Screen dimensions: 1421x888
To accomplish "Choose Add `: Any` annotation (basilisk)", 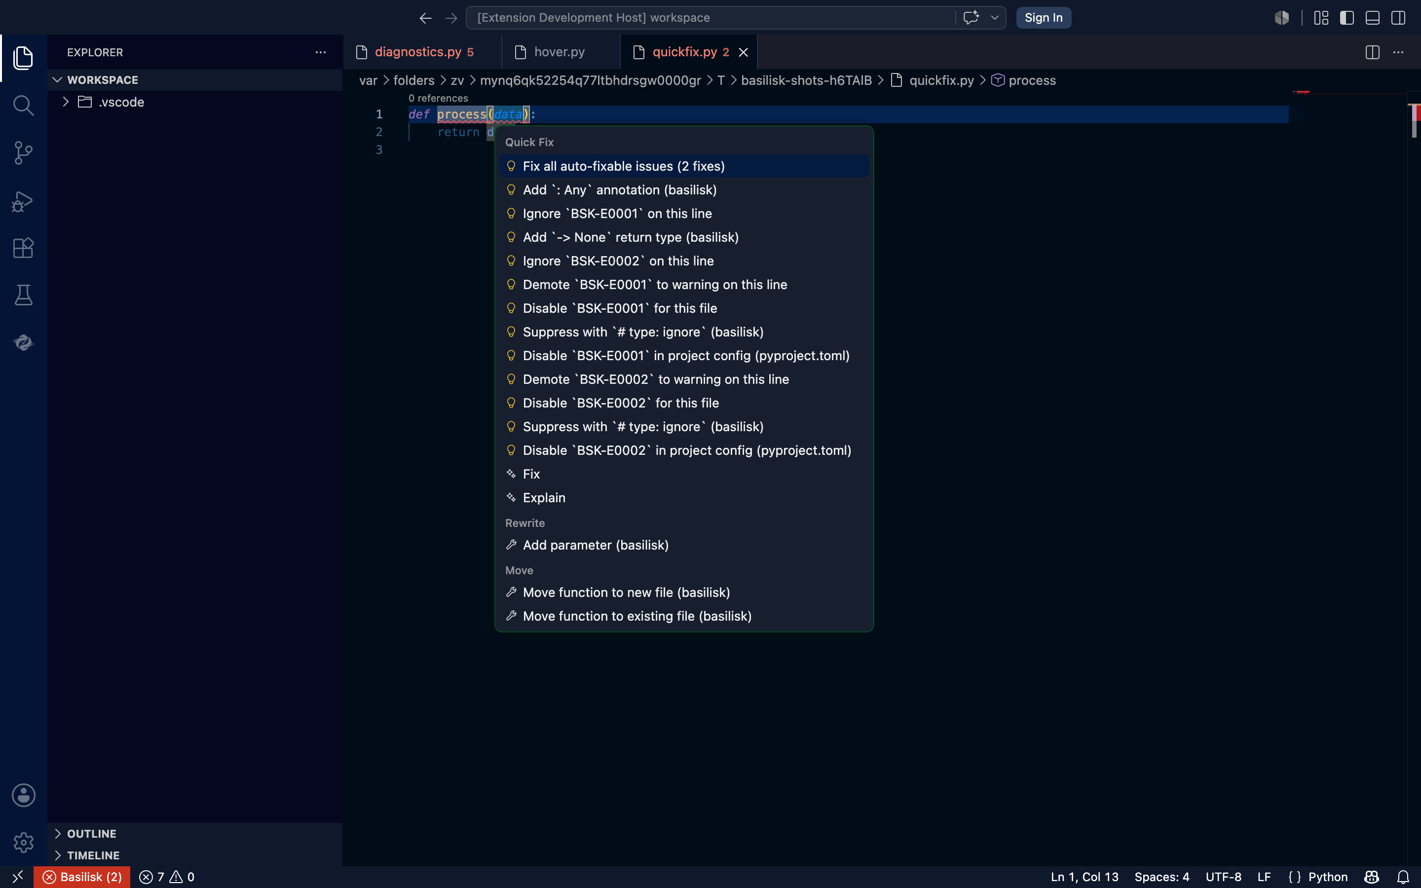I will coord(684,190).
